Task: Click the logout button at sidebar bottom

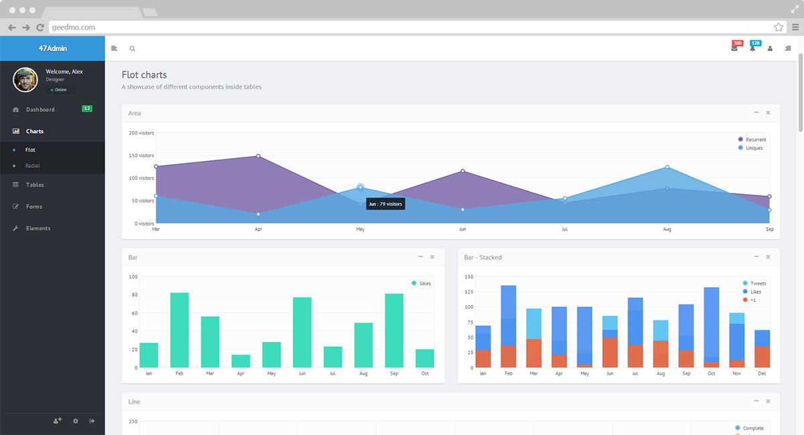Action: [92, 421]
